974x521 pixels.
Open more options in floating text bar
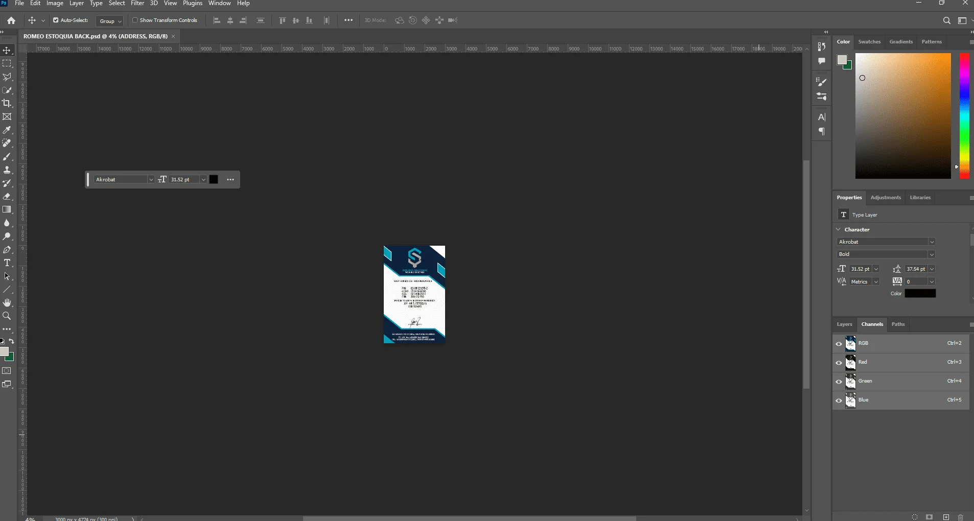pos(230,180)
